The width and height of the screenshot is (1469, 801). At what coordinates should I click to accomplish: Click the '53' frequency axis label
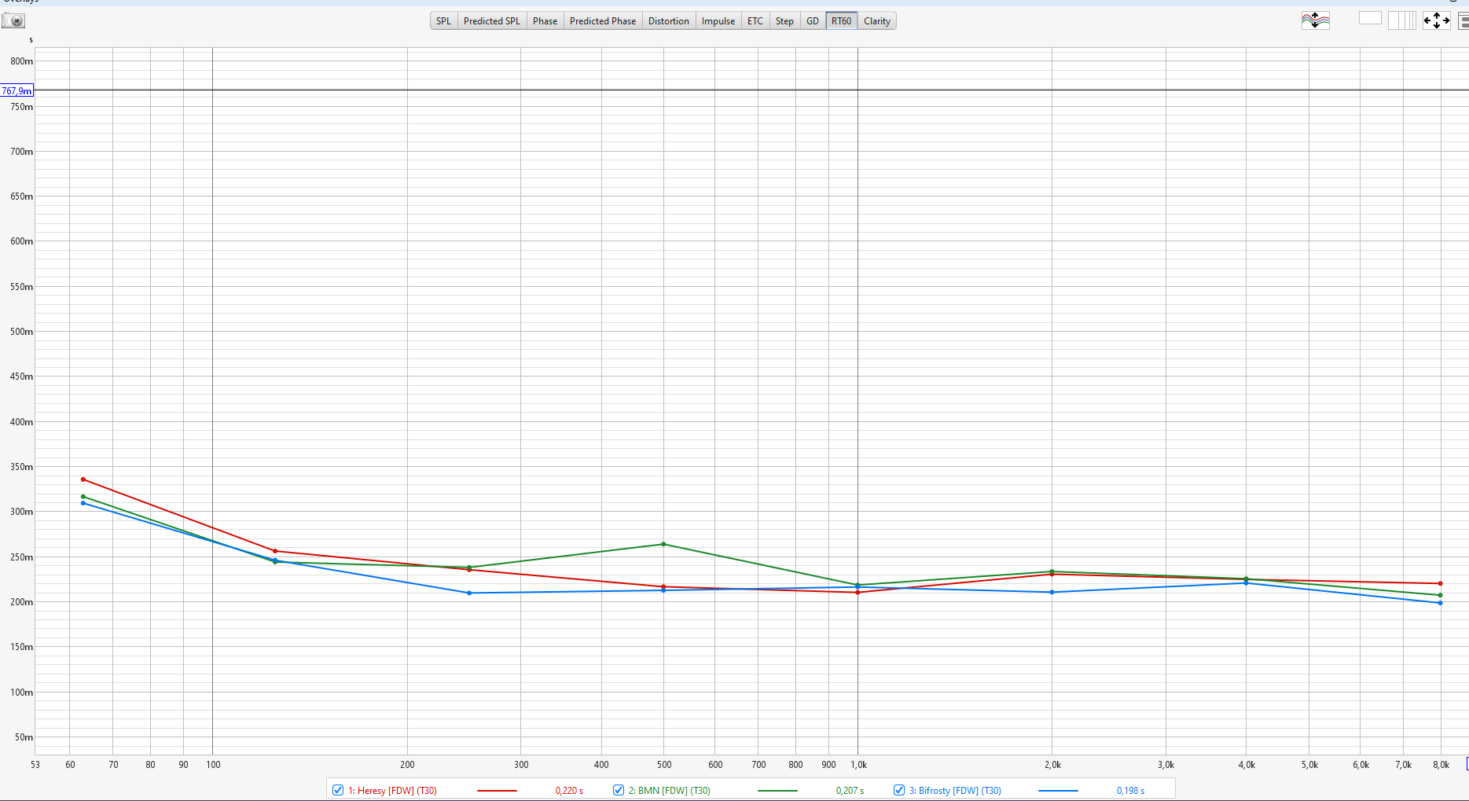pyautogui.click(x=35, y=765)
